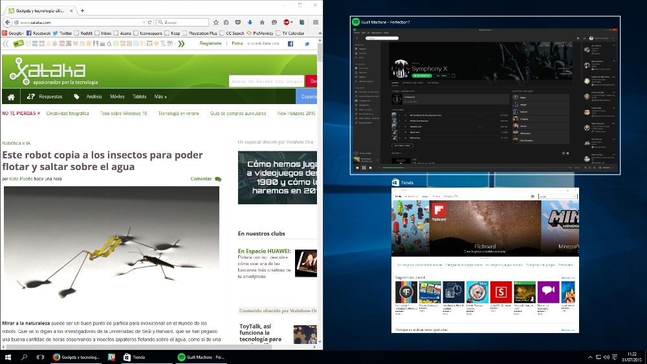Go to Firefox home page icon
Viewport: 647px width, 364px height.
262,22
